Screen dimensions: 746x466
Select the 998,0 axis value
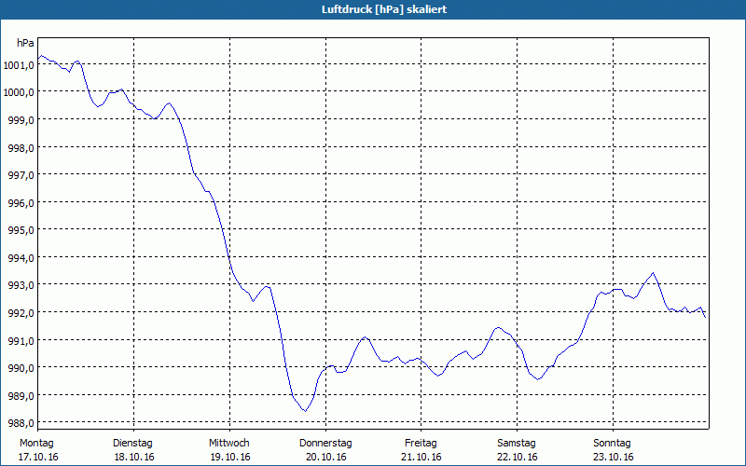pyautogui.click(x=21, y=148)
